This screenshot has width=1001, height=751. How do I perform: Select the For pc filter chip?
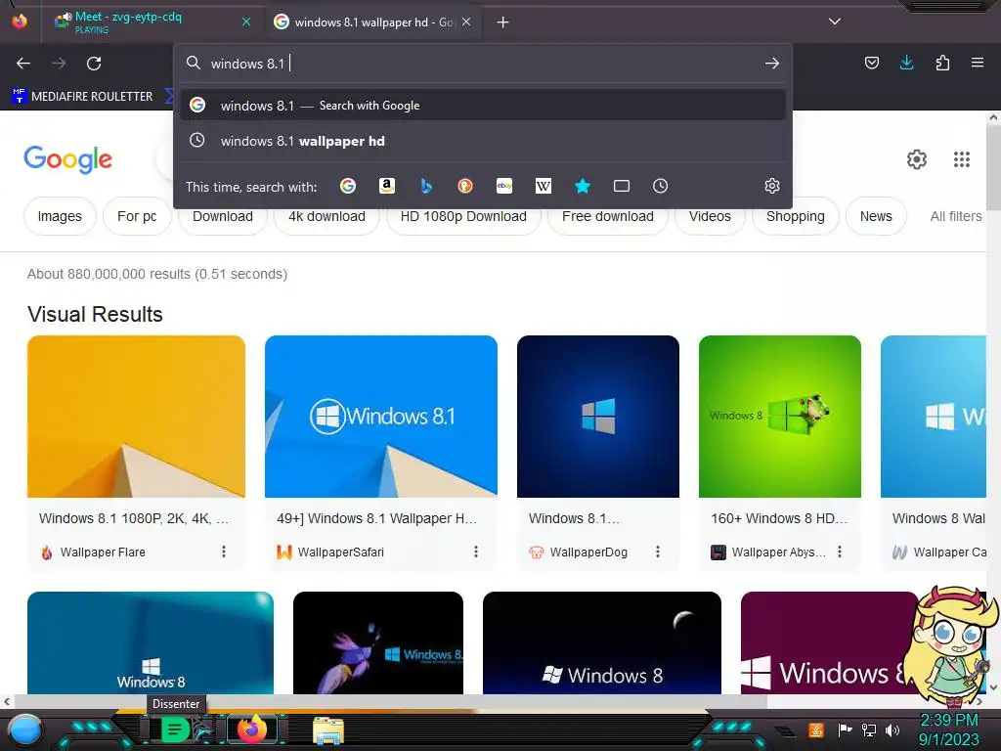coord(137,216)
